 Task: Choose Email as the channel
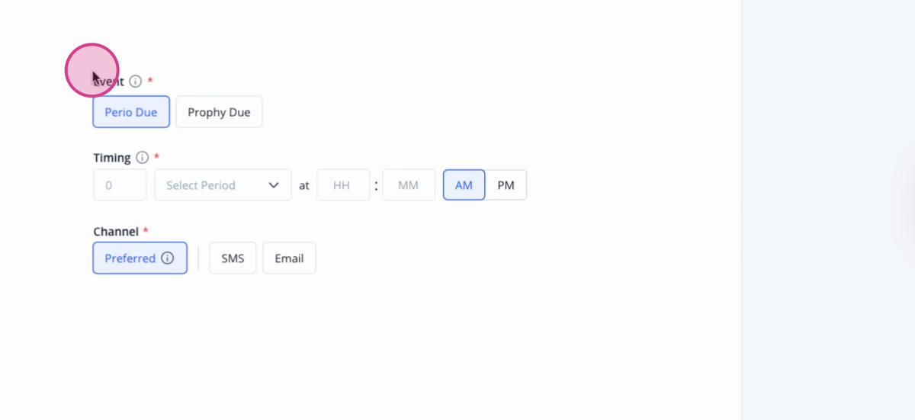click(x=289, y=258)
